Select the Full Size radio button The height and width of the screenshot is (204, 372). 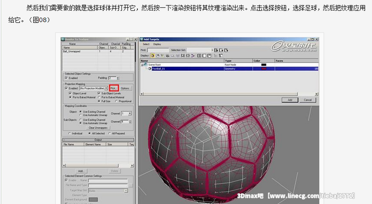coord(99,101)
